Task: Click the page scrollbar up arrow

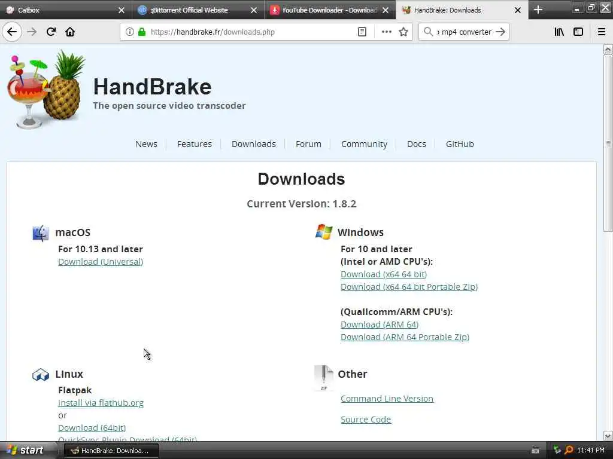Action: coord(608,49)
